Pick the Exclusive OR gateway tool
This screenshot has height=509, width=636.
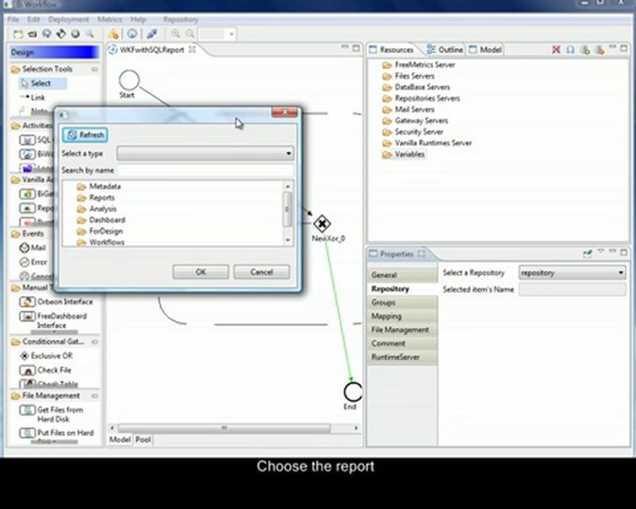(24, 356)
